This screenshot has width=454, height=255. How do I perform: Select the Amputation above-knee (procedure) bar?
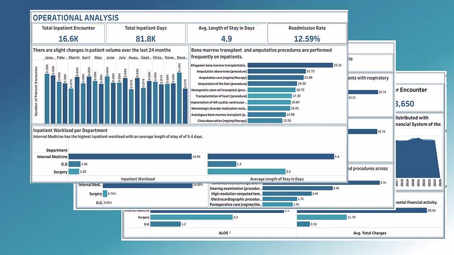click(277, 71)
